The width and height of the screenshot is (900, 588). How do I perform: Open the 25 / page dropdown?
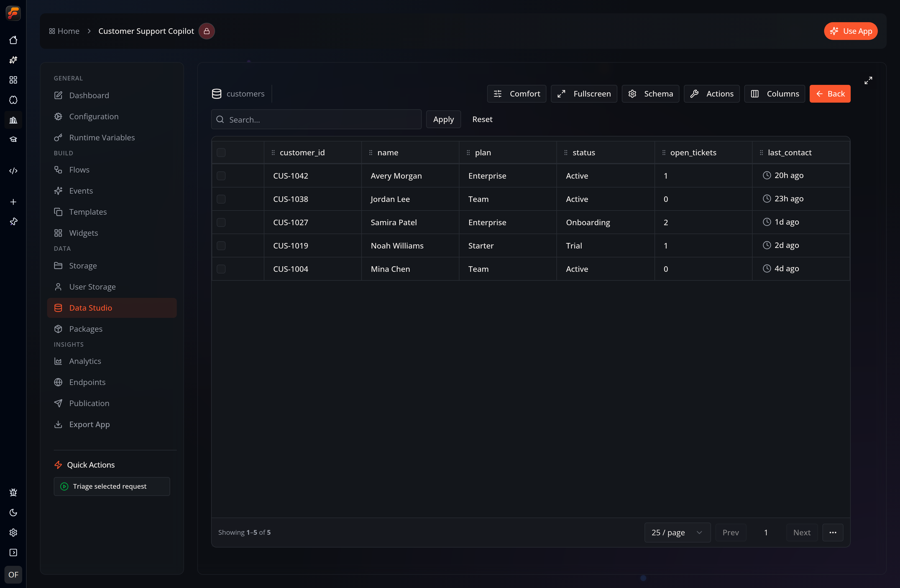pos(677,533)
